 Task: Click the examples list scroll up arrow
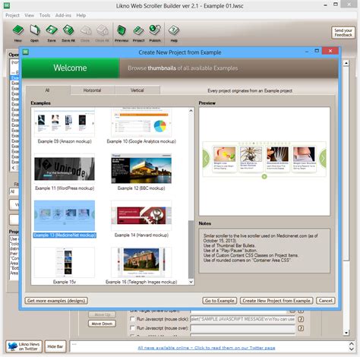click(191, 111)
